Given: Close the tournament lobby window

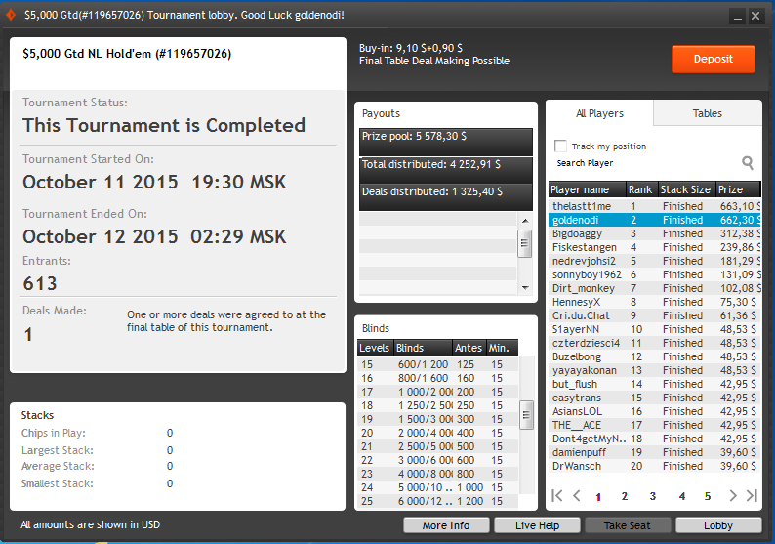Looking at the screenshot, I should 755,17.
